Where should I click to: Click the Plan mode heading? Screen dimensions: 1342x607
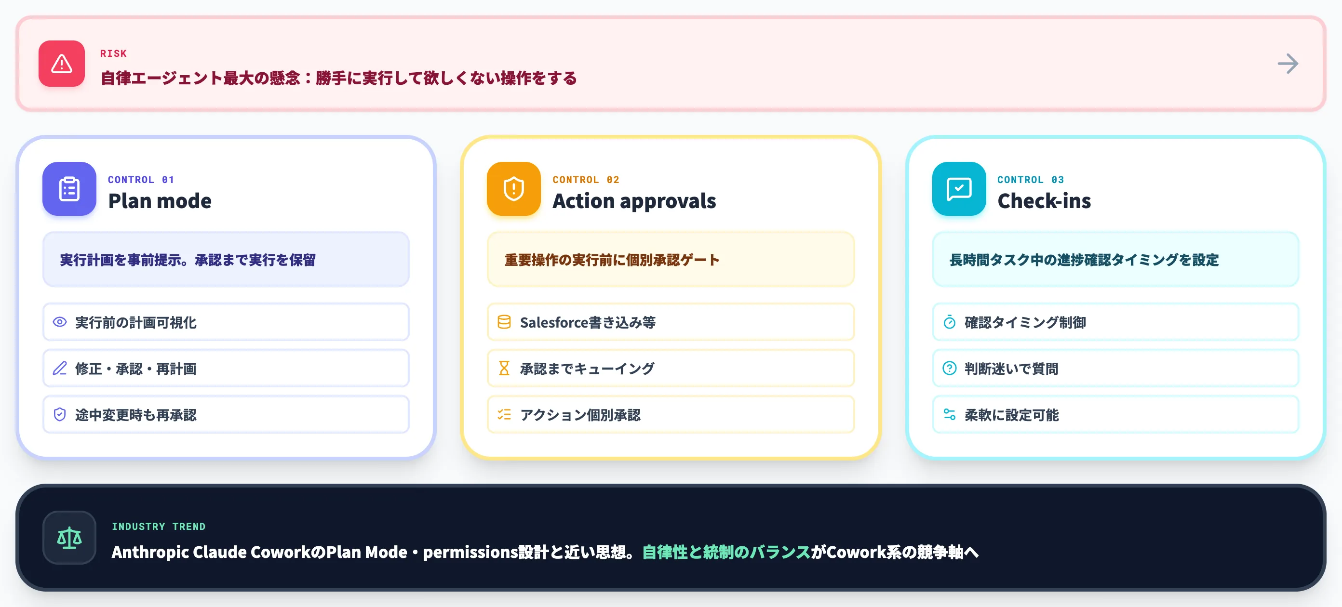(x=160, y=201)
